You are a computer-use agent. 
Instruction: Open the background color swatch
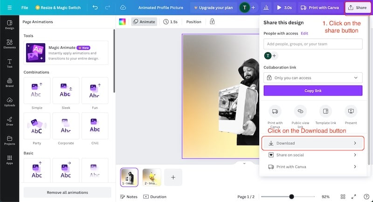[122, 21]
